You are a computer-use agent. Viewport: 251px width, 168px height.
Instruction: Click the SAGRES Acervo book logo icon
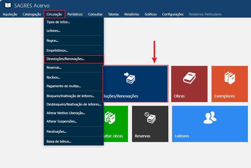click(8, 6)
